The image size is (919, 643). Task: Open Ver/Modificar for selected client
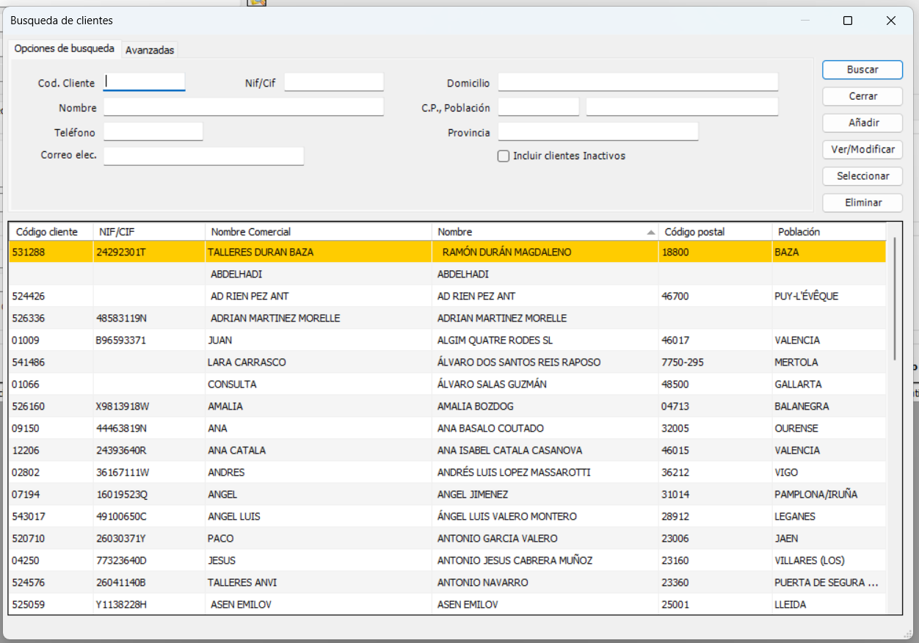[862, 149]
